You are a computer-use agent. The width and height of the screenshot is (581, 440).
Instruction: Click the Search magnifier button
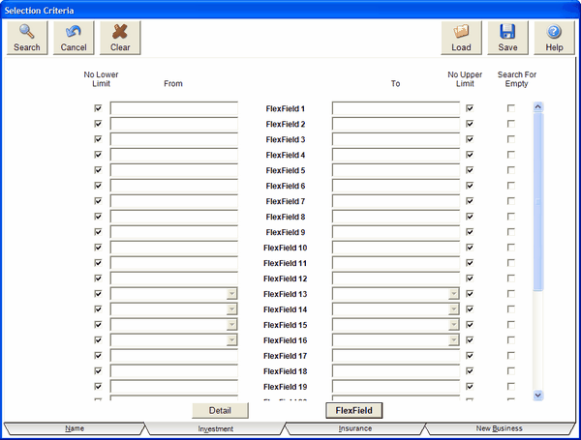tap(27, 38)
